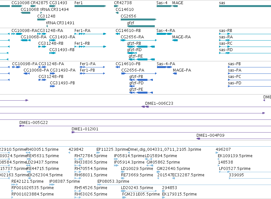Click the GM22640.5prime EST label

point(173,169)
